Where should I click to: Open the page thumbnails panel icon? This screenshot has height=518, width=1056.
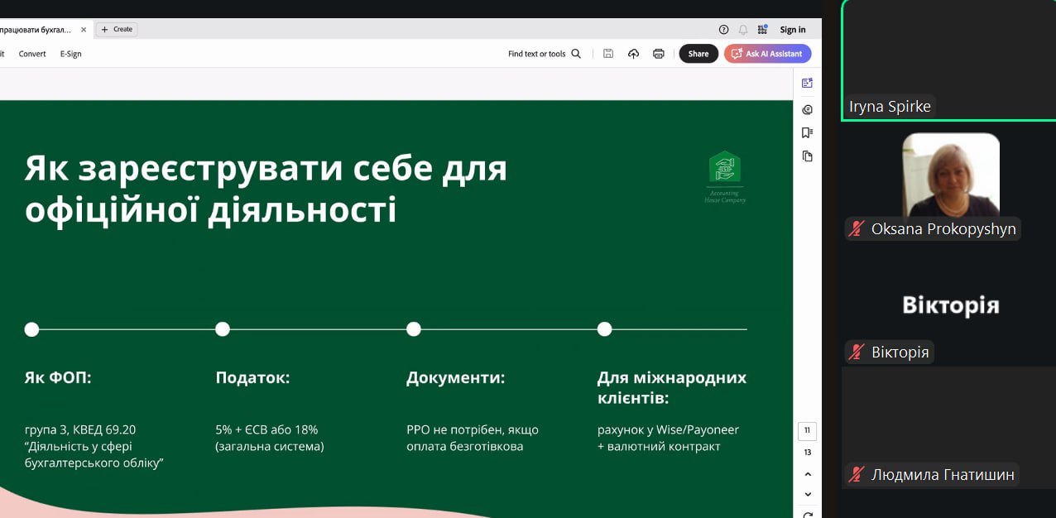[x=808, y=156]
